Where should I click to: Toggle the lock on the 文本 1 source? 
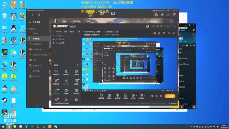point(56,39)
